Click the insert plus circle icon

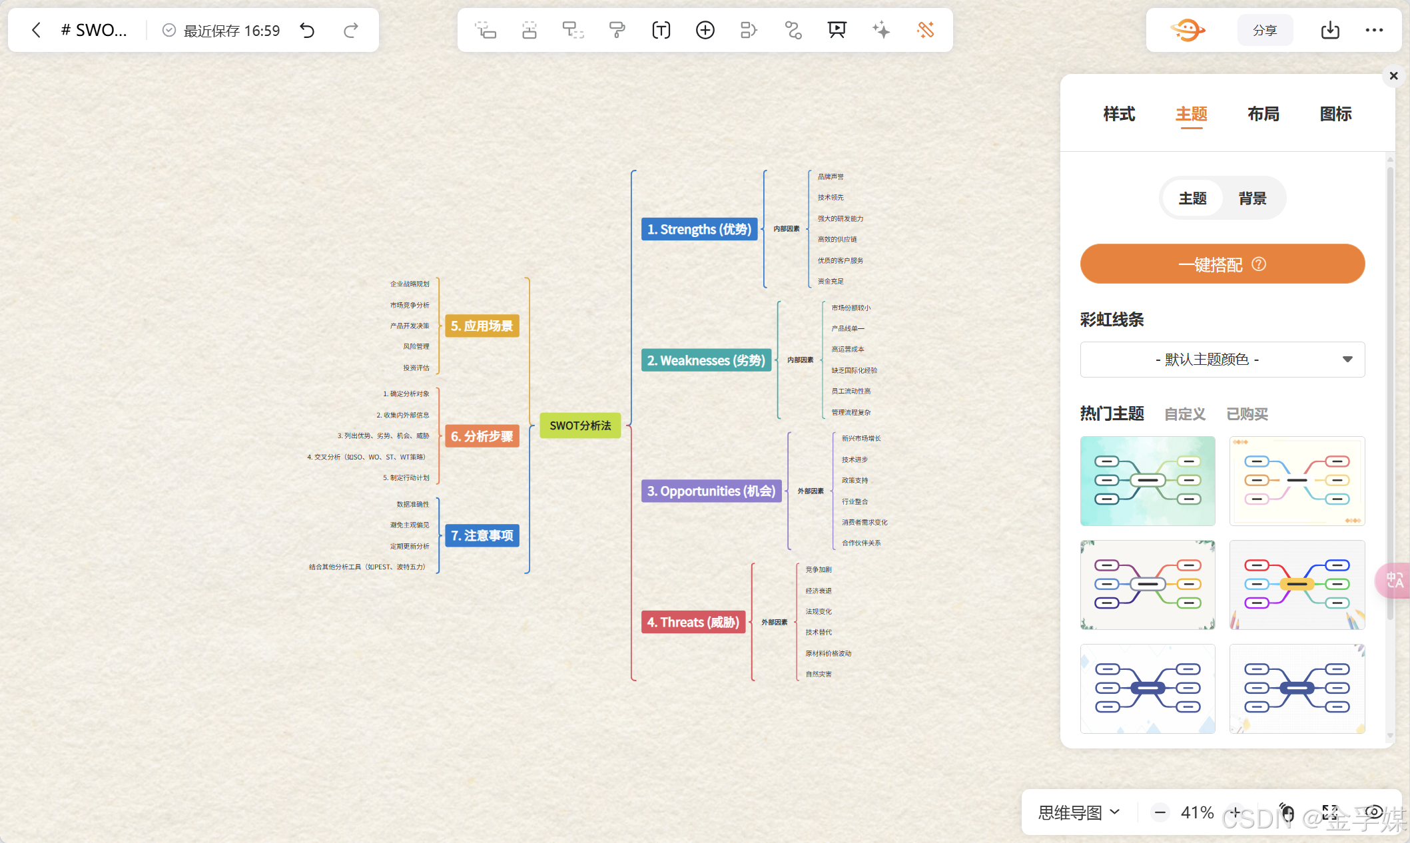[x=705, y=30]
